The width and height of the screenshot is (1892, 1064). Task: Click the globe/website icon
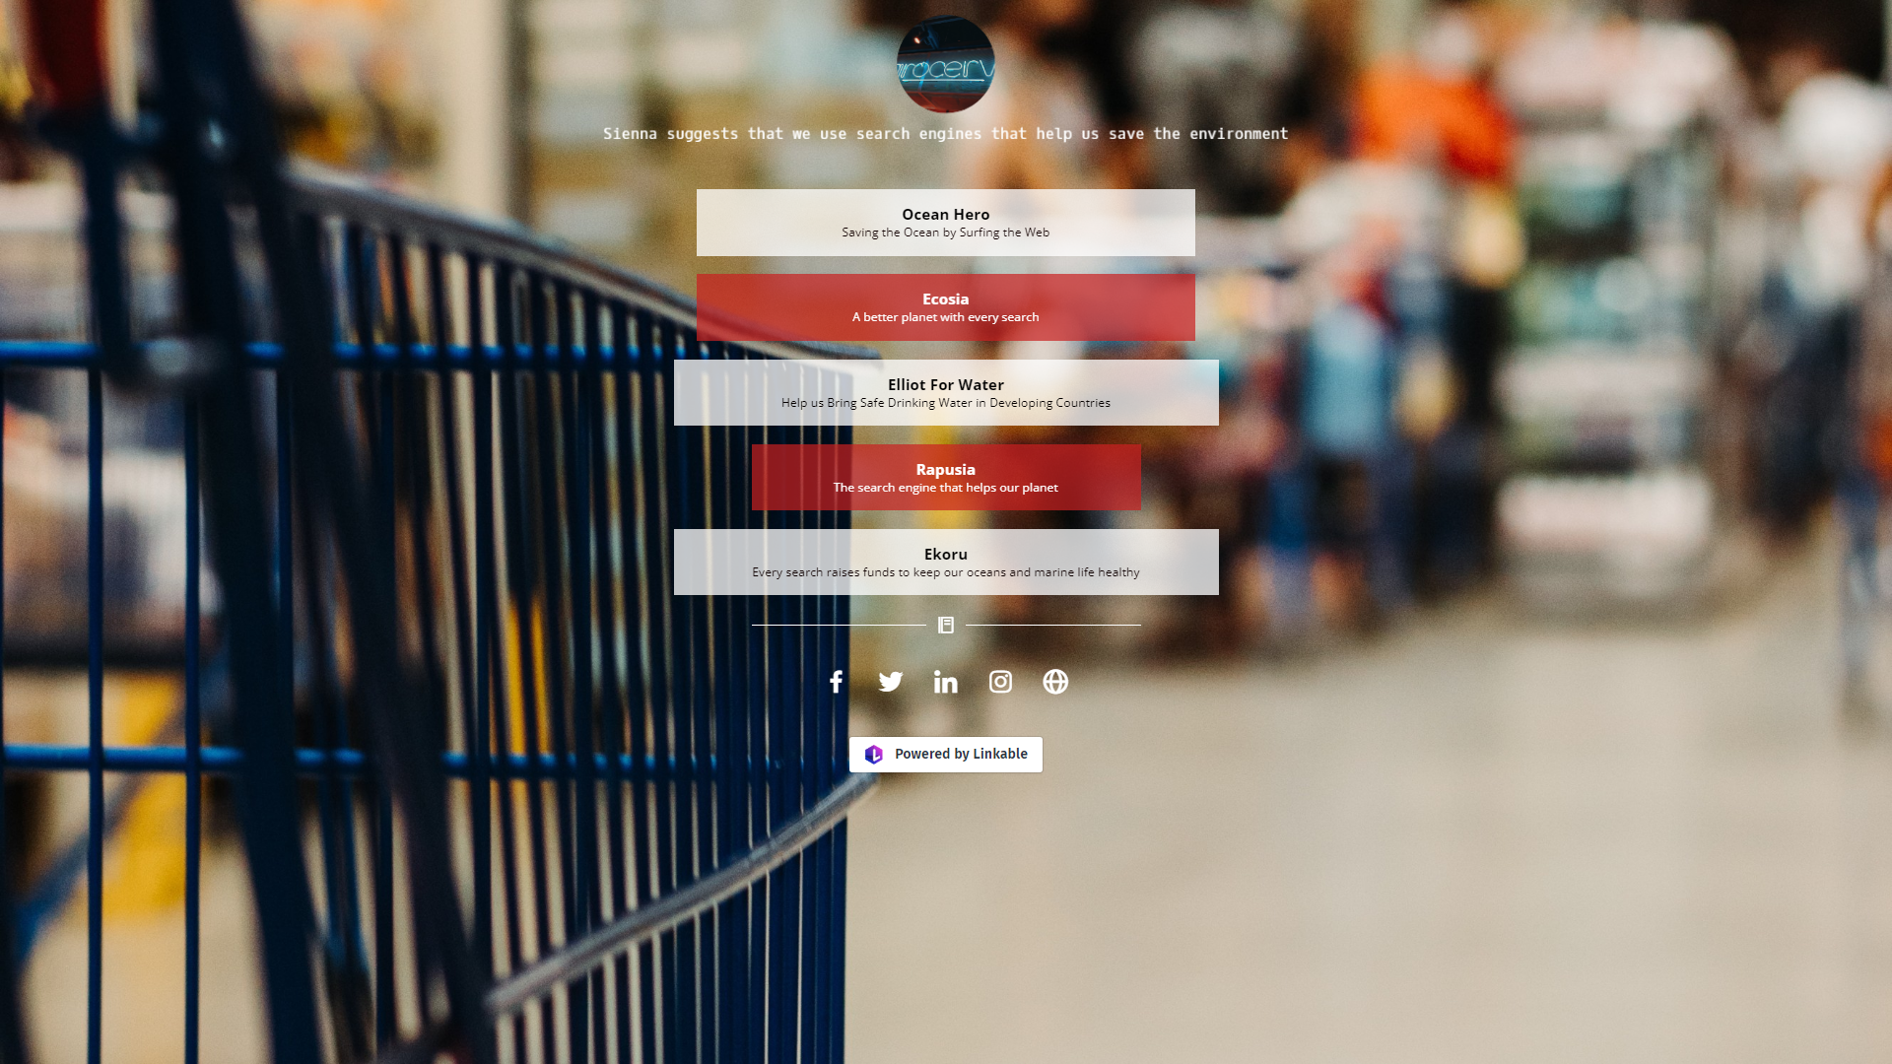pos(1055,681)
